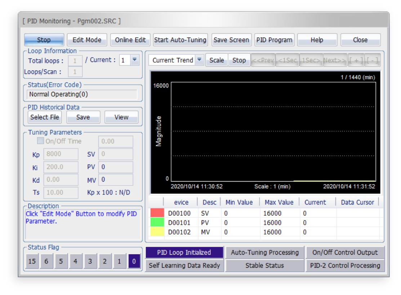The width and height of the screenshot is (401, 295).
Task: View the PID historical data
Action: point(121,117)
